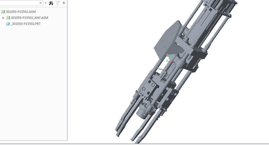Expand the 301050-P15502_ANY.ASM node
This screenshot has width=269, height=145.
coord(3,18)
